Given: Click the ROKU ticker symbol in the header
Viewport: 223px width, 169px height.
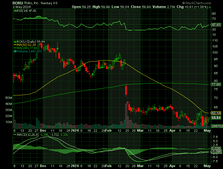Looking at the screenshot, I should click(18, 3).
